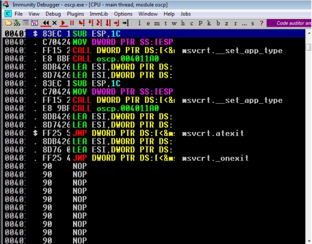This screenshot has width=312, height=244.
Task: Open the File menu
Action: pyautogui.click(x=19, y=14)
